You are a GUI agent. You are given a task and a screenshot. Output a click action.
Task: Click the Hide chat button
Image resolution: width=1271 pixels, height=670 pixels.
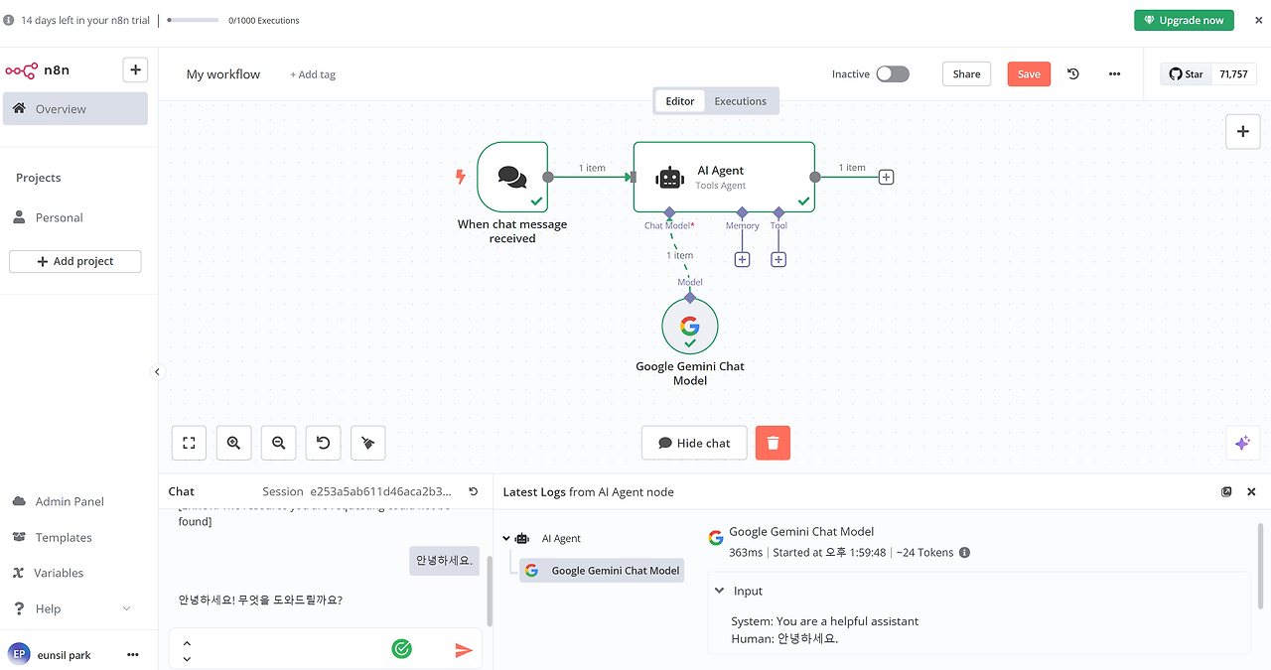[x=694, y=443]
